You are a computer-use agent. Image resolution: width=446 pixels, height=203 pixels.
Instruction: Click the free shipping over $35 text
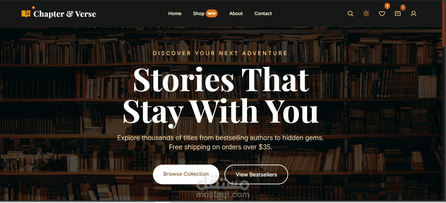[x=221, y=147]
